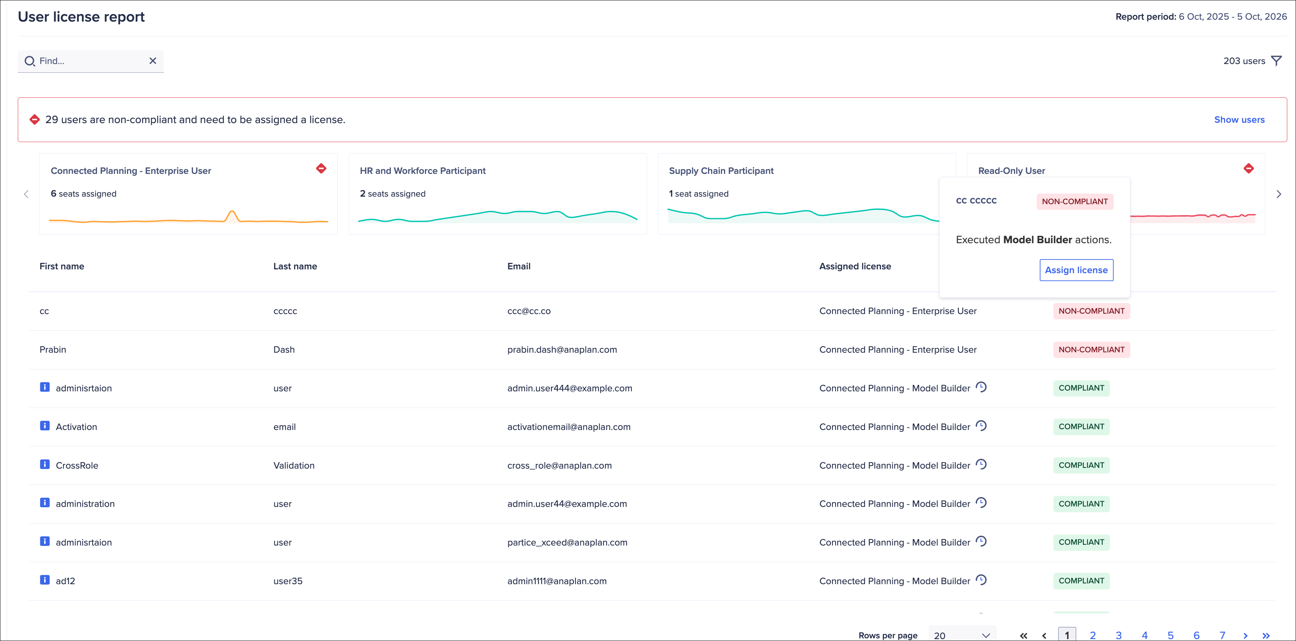Click COMPLIANT badge in admin.user44@example.com row
This screenshot has height=641, width=1296.
tap(1081, 504)
